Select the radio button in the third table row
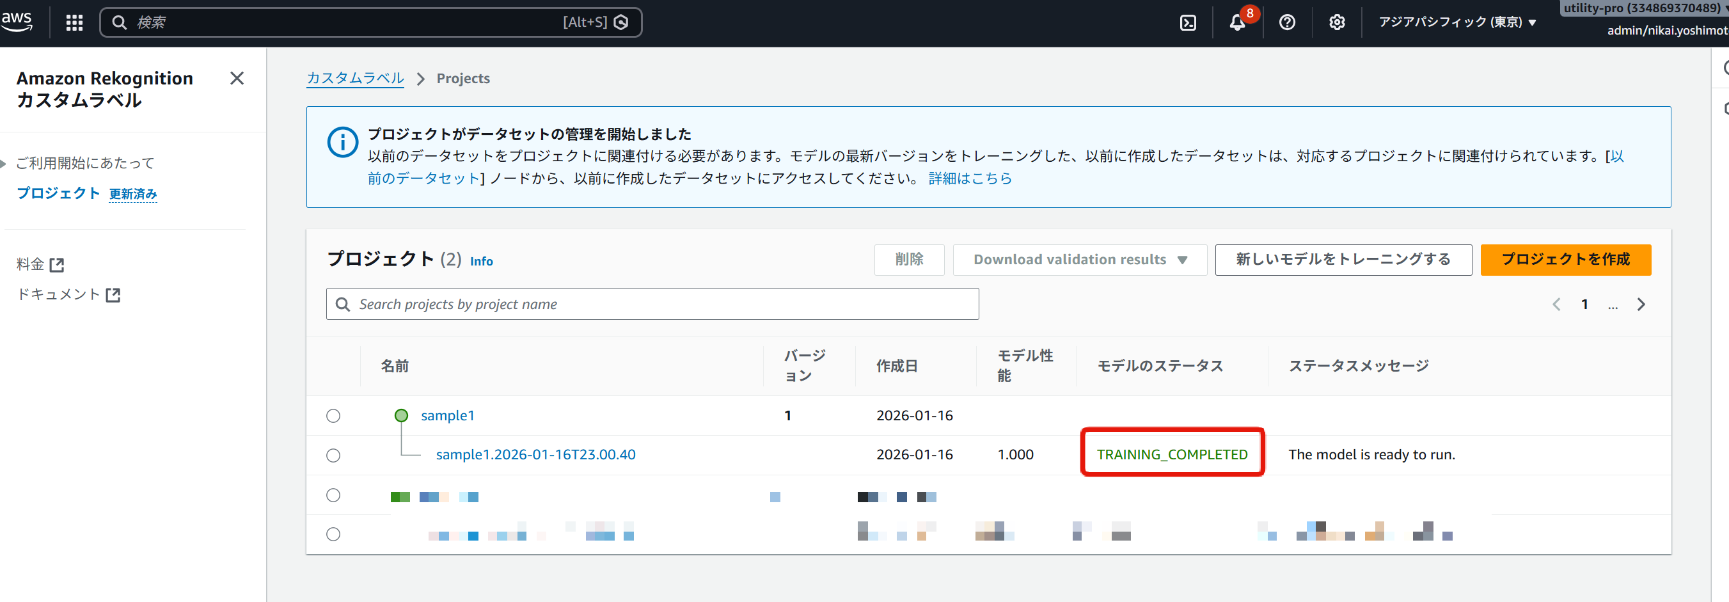Image resolution: width=1729 pixels, height=602 pixels. tap(334, 495)
